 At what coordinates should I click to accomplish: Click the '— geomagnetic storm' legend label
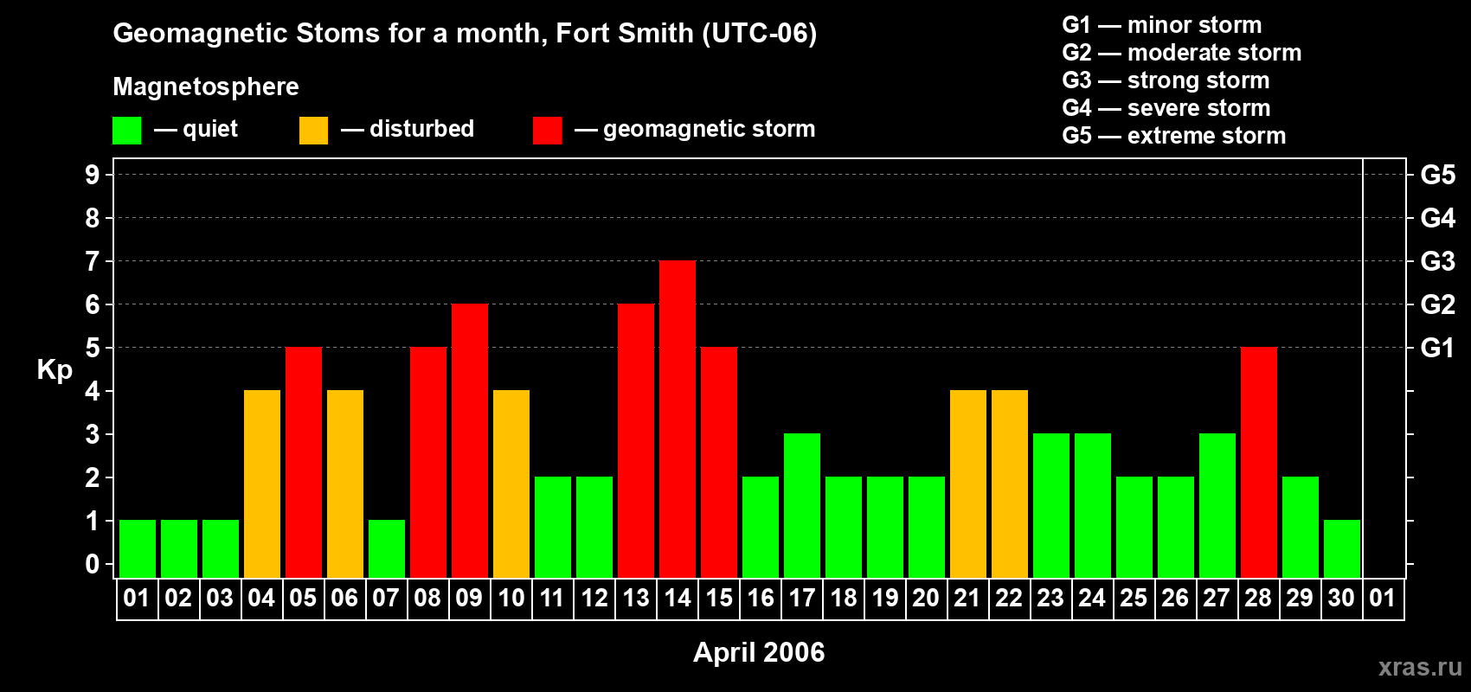(695, 129)
